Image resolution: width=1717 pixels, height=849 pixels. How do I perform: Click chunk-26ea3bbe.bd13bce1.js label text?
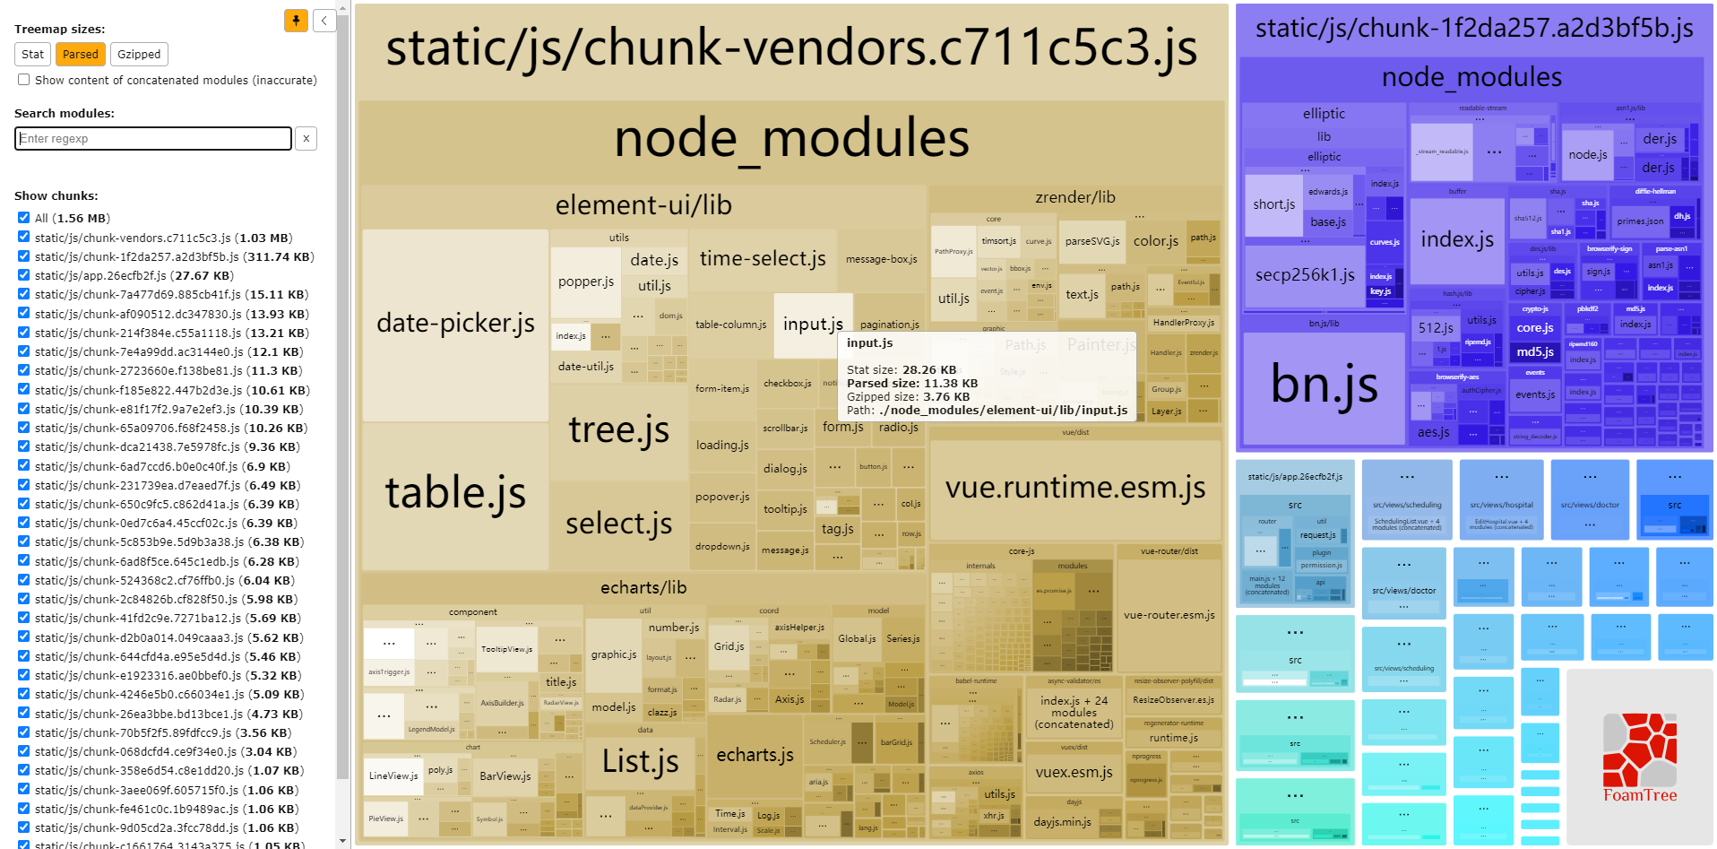click(x=169, y=714)
